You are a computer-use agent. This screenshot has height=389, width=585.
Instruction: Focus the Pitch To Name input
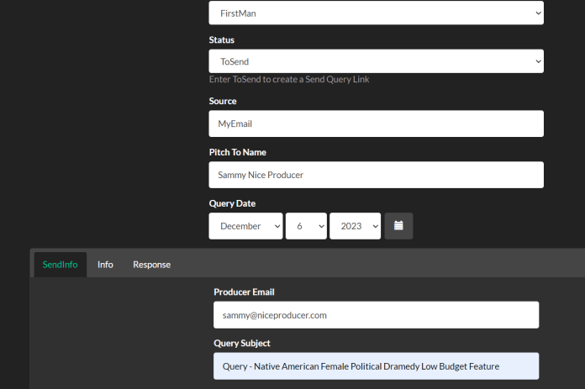coord(376,175)
